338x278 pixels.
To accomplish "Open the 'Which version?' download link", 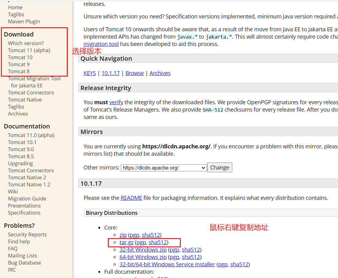I will pyautogui.click(x=26, y=43).
